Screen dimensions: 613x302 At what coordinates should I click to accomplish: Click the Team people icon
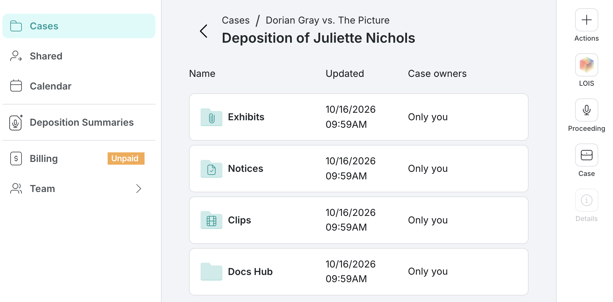coord(16,189)
